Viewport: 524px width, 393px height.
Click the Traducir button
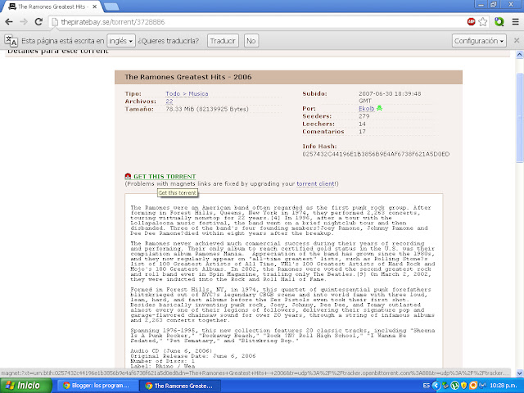tap(223, 41)
